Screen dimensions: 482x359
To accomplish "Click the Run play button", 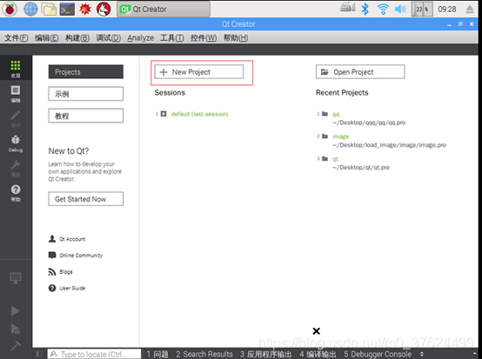I will pyautogui.click(x=16, y=311).
